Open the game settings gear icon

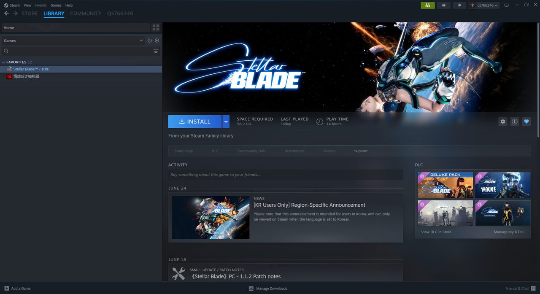(x=502, y=121)
